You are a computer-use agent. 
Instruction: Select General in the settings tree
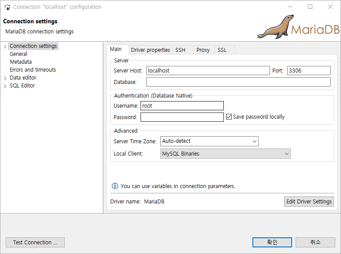pos(19,54)
